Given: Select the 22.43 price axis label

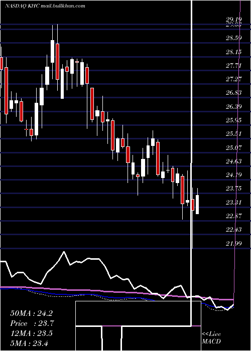Looking at the screenshot, I should (x=233, y=230).
